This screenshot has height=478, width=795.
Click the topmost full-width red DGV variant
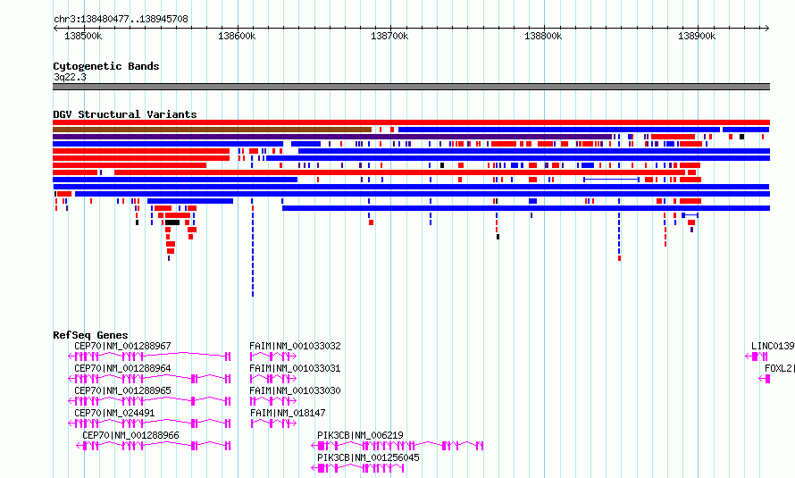[411, 122]
